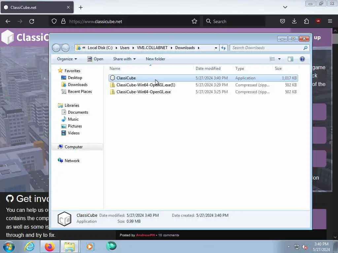Click Open in the Explorer toolbar
The image size is (338, 253).
(x=95, y=59)
